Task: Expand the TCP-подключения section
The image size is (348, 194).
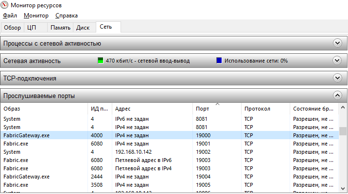Action: 337,78
